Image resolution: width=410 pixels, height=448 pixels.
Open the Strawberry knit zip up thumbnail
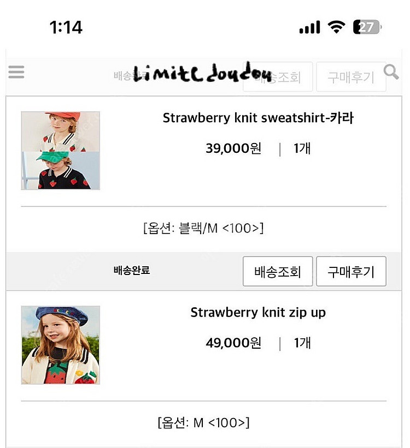pos(61,345)
